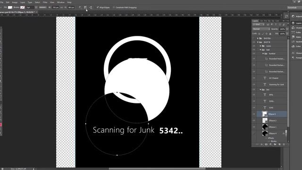Open the Help menu
The image size is (302, 170).
click(x=69, y=2)
